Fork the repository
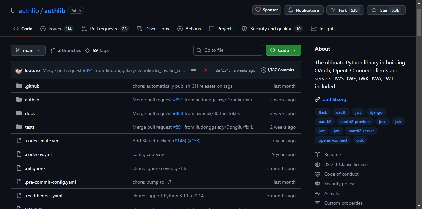422x209 pixels. pos(345,10)
